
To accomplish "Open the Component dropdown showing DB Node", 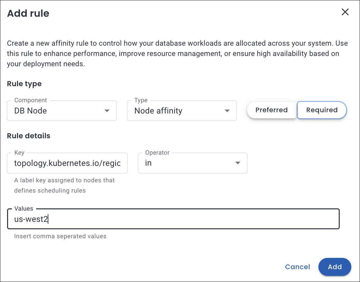I will click(58, 111).
